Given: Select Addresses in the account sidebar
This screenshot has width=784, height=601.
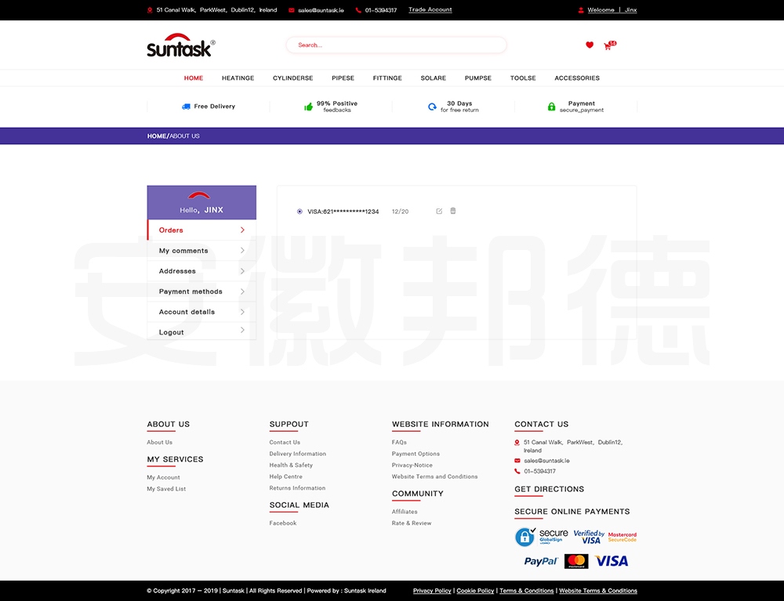Looking at the screenshot, I should pyautogui.click(x=178, y=271).
